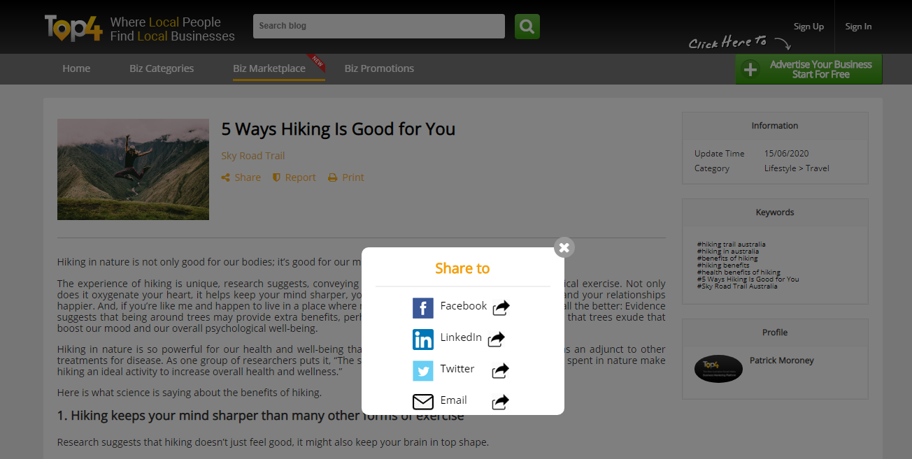
Task: Open Biz Promotions in navigation bar
Action: pos(379,68)
